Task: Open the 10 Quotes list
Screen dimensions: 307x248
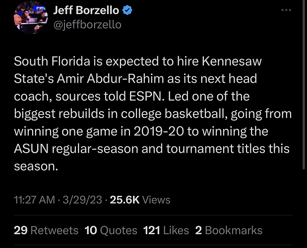Action: coord(111,230)
